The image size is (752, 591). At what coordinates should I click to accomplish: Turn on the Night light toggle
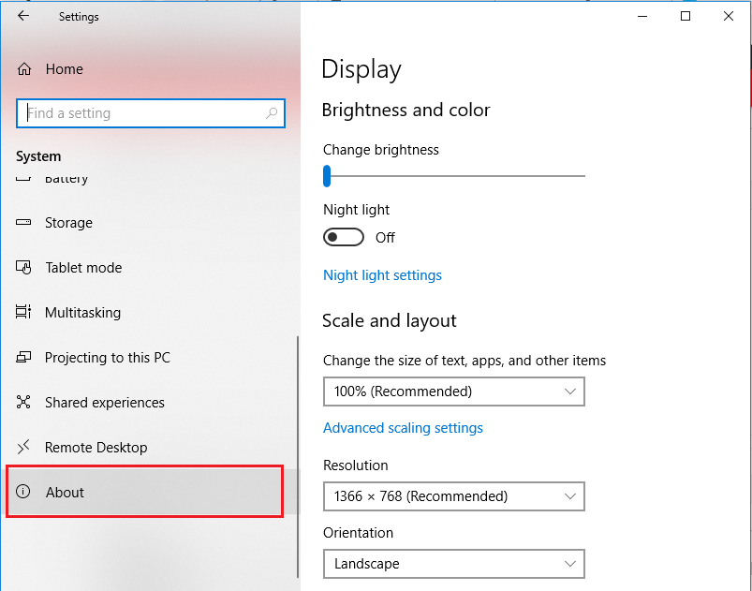(344, 238)
